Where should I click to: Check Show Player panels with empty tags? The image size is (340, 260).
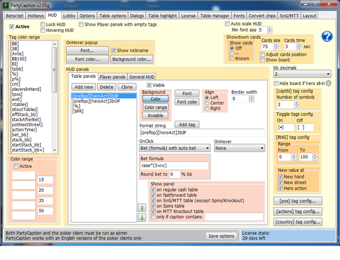tap(81, 24)
